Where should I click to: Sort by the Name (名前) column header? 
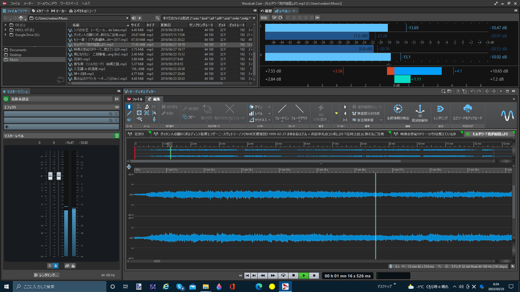pos(99,25)
